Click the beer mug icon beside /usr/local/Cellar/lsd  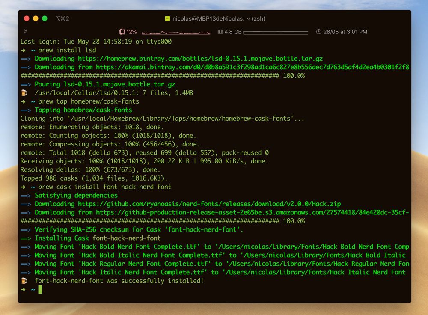click(24, 93)
